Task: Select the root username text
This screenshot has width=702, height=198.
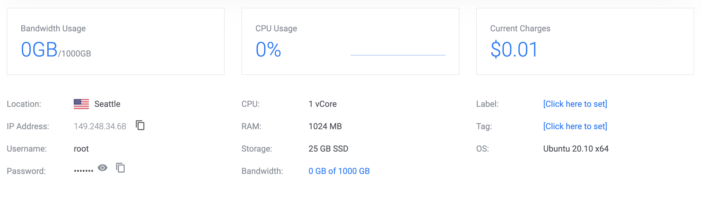Action: [81, 149]
